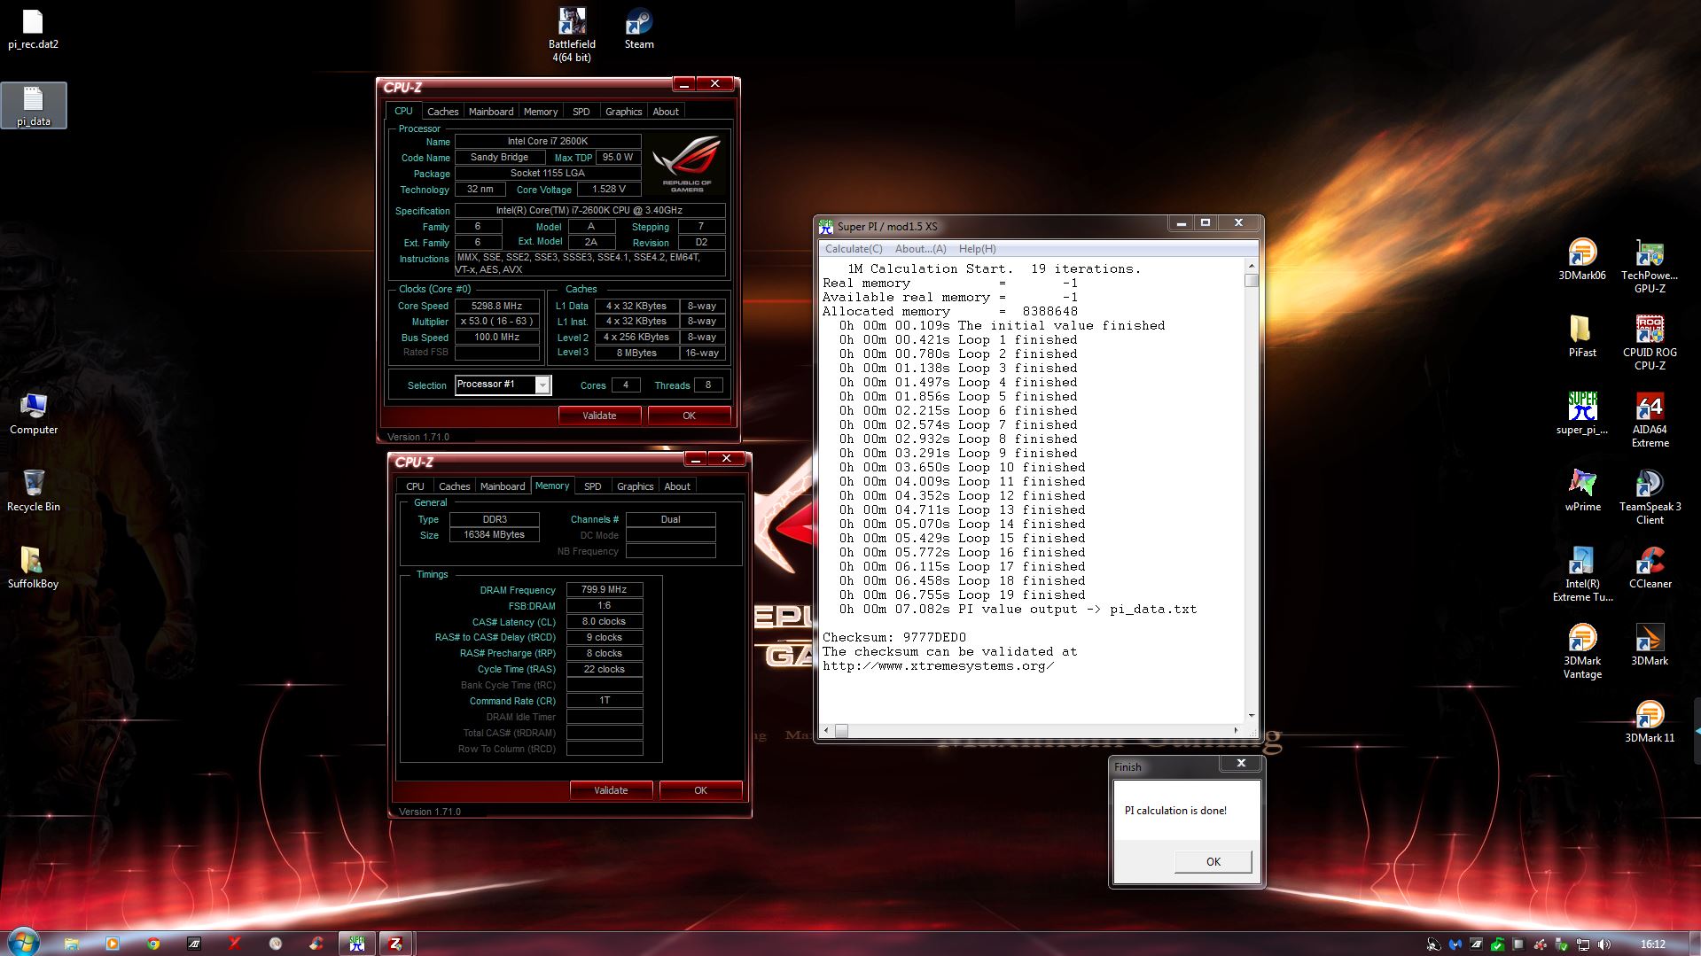Open the Calculate(C) menu in Super PI
Viewport: 1701px width, 956px height.
(x=853, y=249)
